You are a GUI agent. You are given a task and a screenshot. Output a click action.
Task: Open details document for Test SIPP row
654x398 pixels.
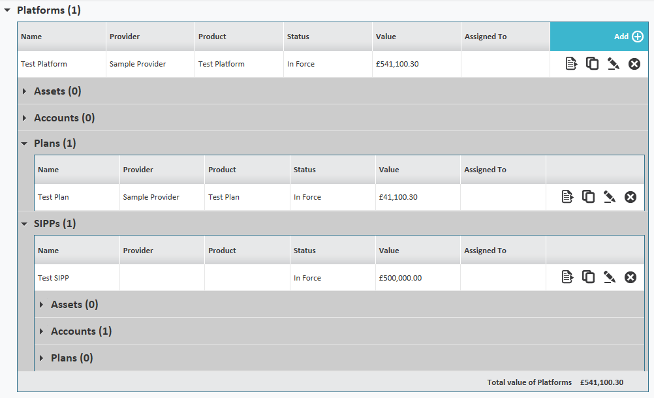pos(567,277)
